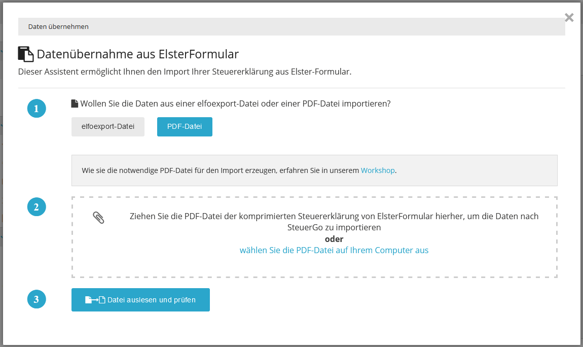Image resolution: width=583 pixels, height=347 pixels.
Task: Click the paperclip attachment icon
Action: click(x=99, y=218)
